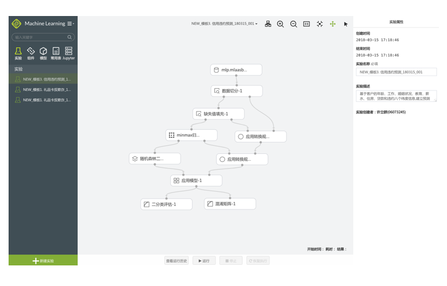The image size is (447, 286).
Task: Click 实验创建者 creator text
Action: [x=381, y=112]
